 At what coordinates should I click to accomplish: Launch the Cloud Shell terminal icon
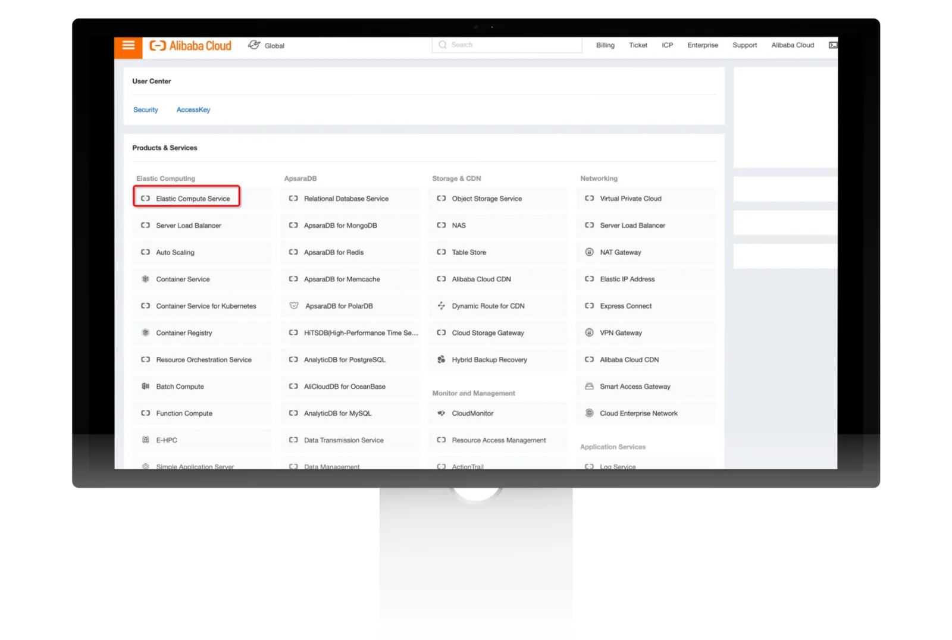[x=833, y=45]
